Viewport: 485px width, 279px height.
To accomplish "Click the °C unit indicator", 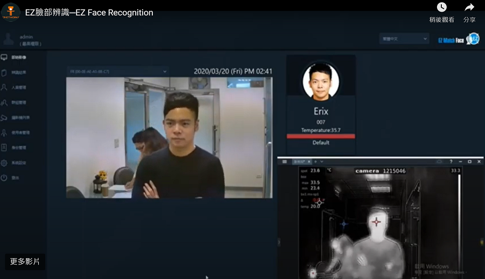I will [329, 170].
